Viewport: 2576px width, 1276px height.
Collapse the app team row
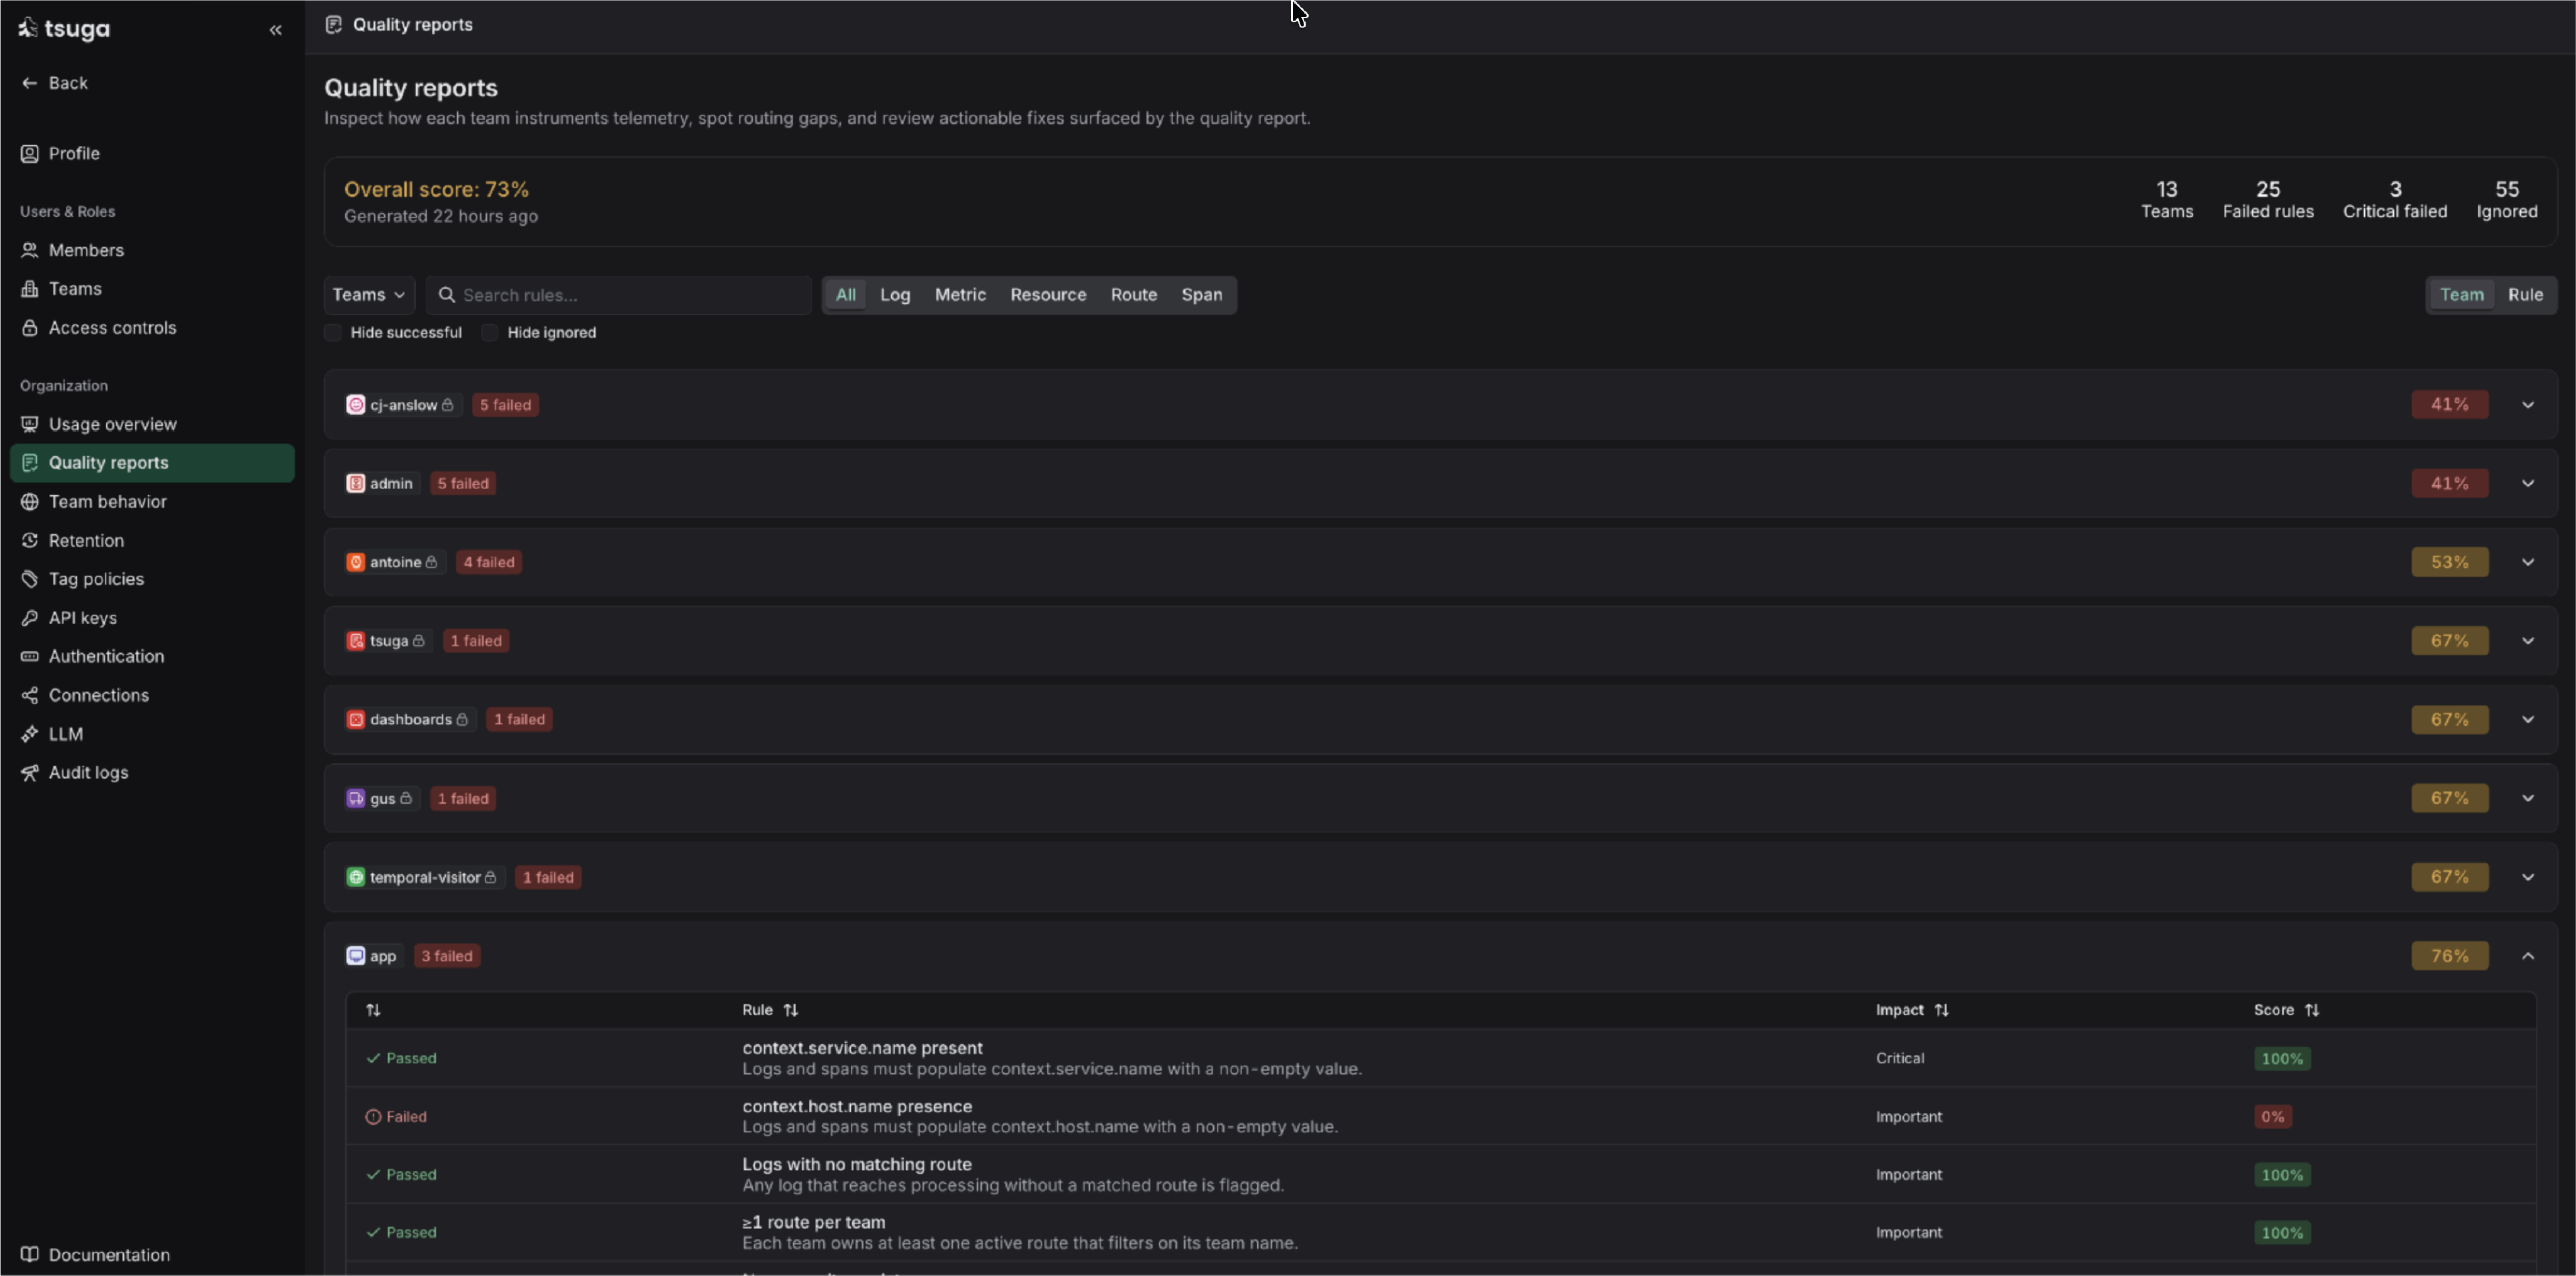coord(2527,956)
